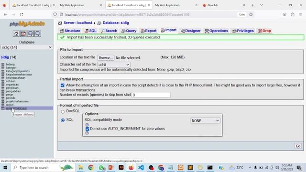Open the phpMyAdmin Home icon

16,34
